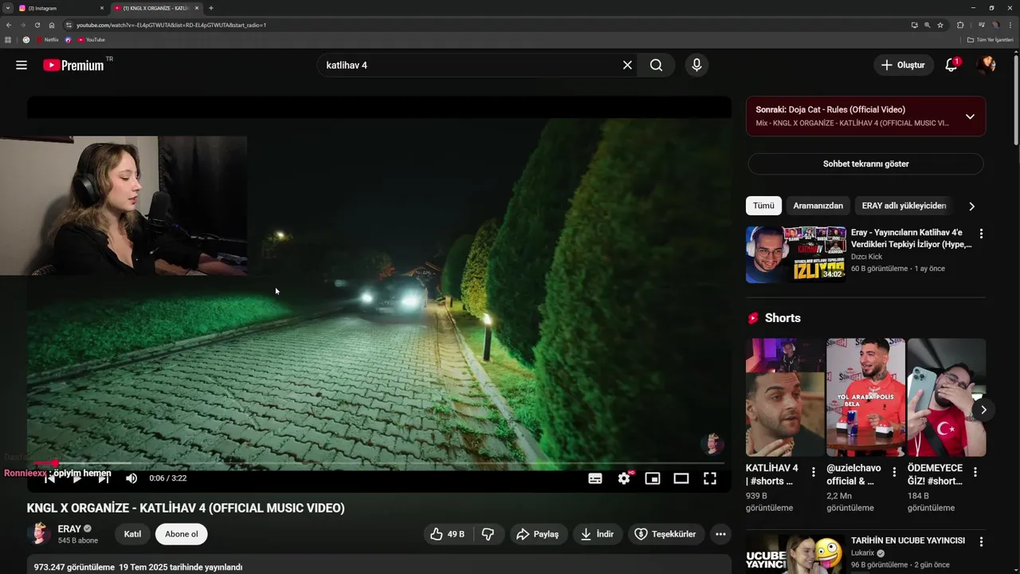This screenshot has height=574, width=1020.
Task: Open the Eray Yayıncıların Katlihav 4'e thumbnail
Action: [x=796, y=254]
